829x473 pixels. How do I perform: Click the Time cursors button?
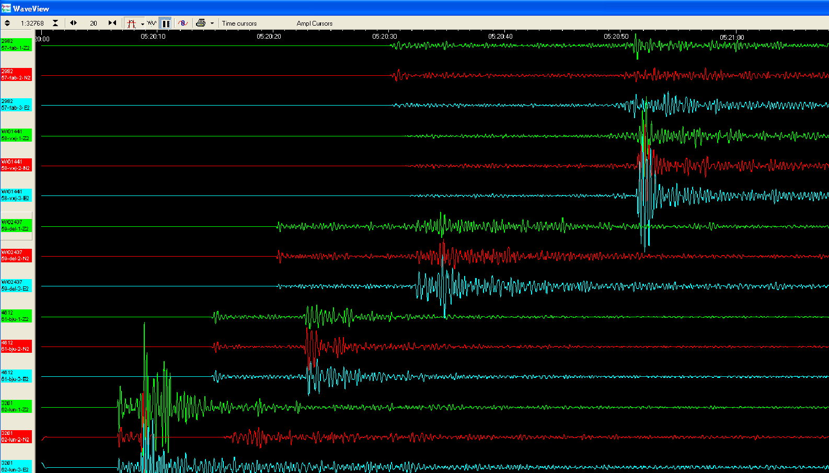click(239, 24)
